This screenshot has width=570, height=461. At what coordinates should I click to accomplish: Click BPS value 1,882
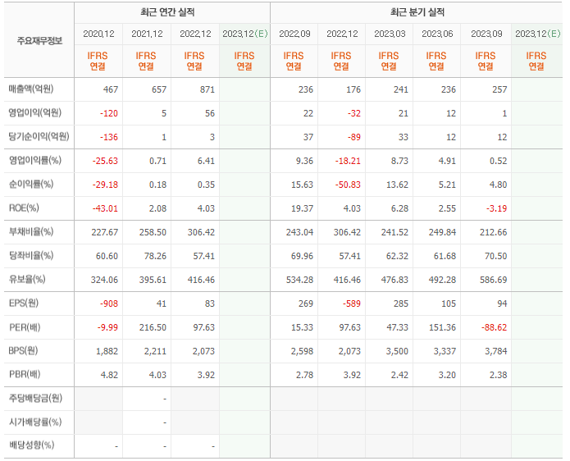pyautogui.click(x=107, y=352)
